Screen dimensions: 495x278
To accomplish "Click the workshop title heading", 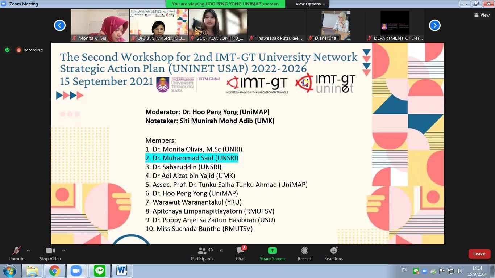I will coord(209,63).
